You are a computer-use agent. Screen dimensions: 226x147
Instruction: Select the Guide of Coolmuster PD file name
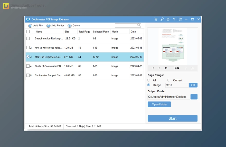49,66
